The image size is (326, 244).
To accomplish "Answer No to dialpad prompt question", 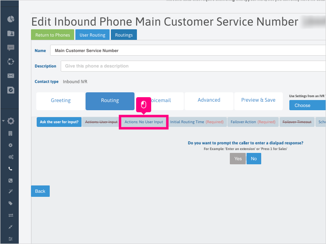I will (253, 159).
